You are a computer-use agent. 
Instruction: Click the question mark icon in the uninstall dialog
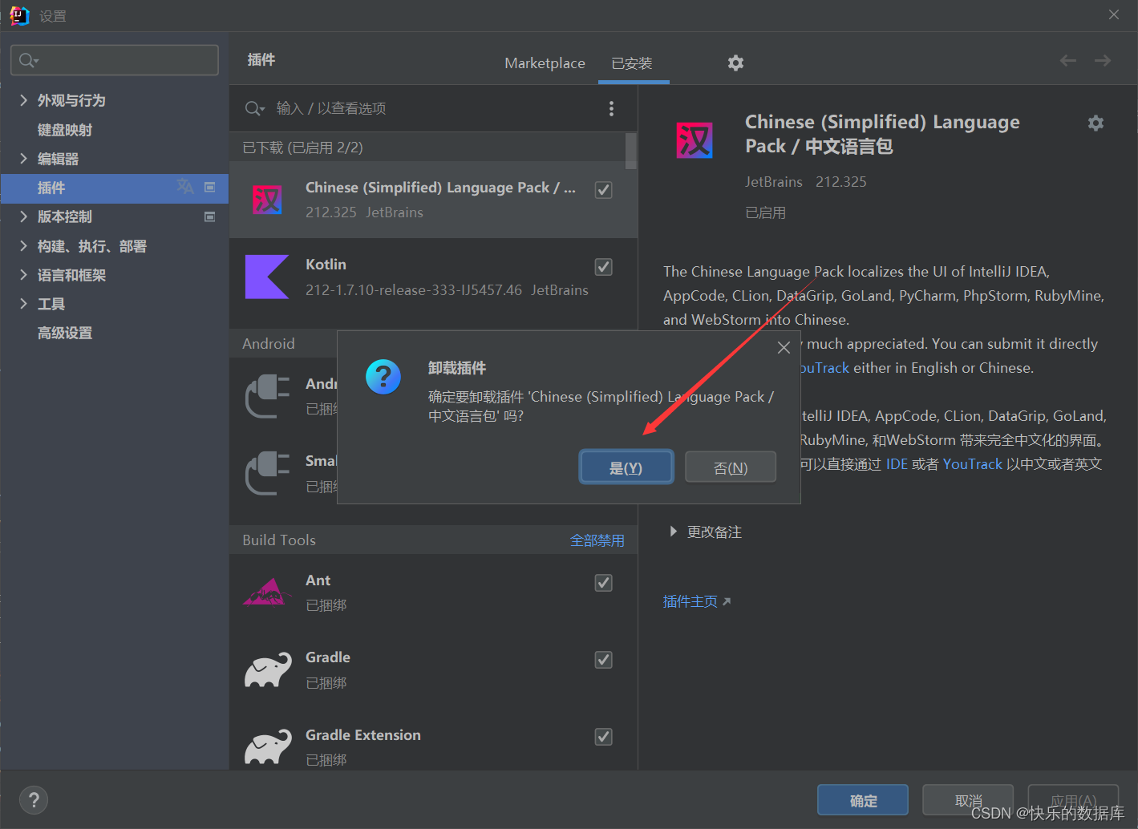(383, 376)
